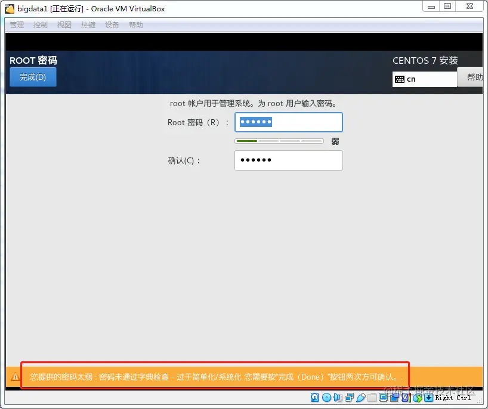Click the display settings status icon
The image size is (488, 409).
click(384, 398)
